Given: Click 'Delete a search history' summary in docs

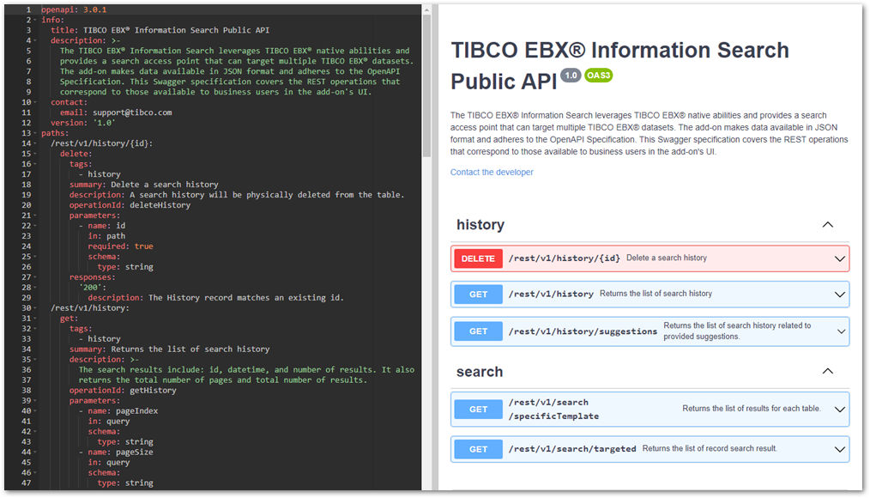Looking at the screenshot, I should tap(667, 258).
